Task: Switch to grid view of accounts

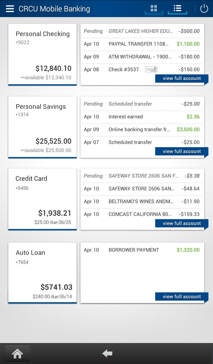Action: pyautogui.click(x=153, y=9)
